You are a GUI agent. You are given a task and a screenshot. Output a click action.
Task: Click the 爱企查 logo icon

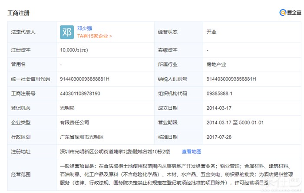(283, 13)
